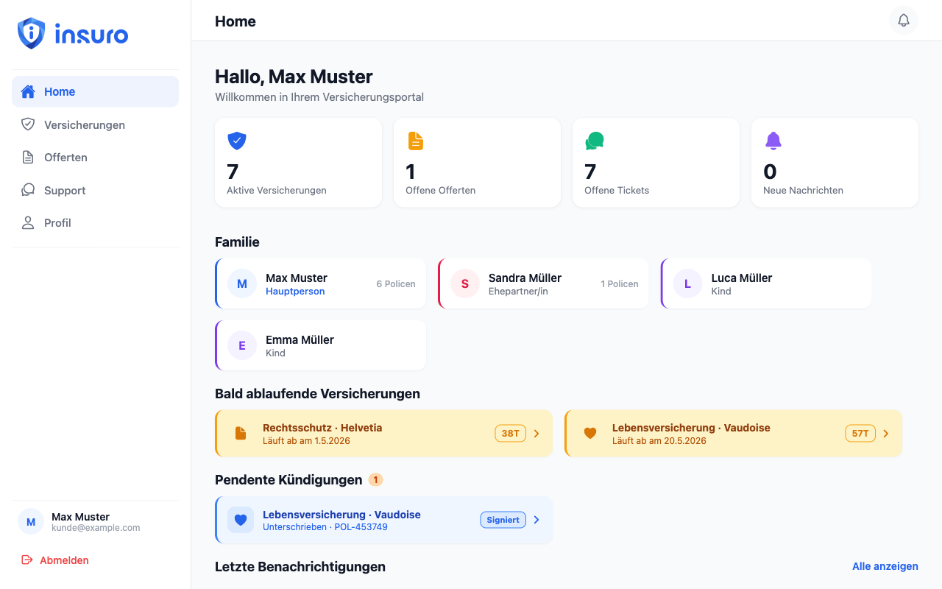Click the green chat Offene Tickets icon
Screen dimensions: 942x589
[x=595, y=141]
